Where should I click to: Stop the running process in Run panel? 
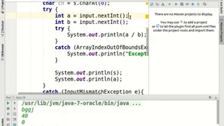[x=8, y=108]
